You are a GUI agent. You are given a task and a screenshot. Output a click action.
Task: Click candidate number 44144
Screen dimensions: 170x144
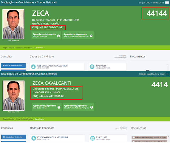tap(157, 13)
